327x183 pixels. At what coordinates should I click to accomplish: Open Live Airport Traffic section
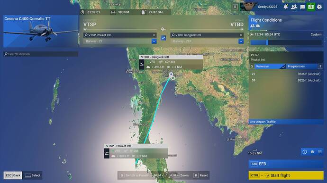coord(286,122)
